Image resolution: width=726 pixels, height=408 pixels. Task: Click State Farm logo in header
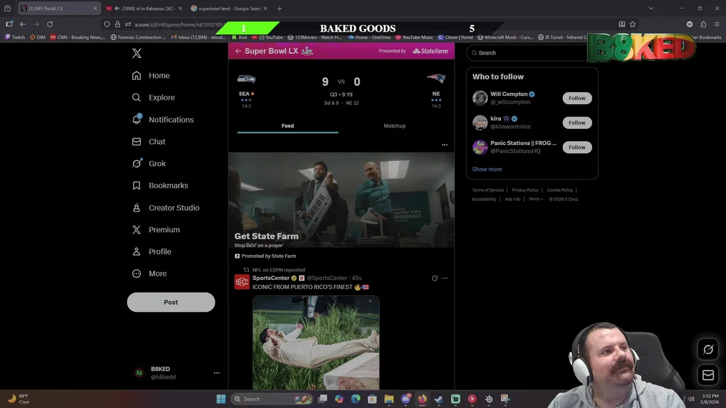(430, 51)
